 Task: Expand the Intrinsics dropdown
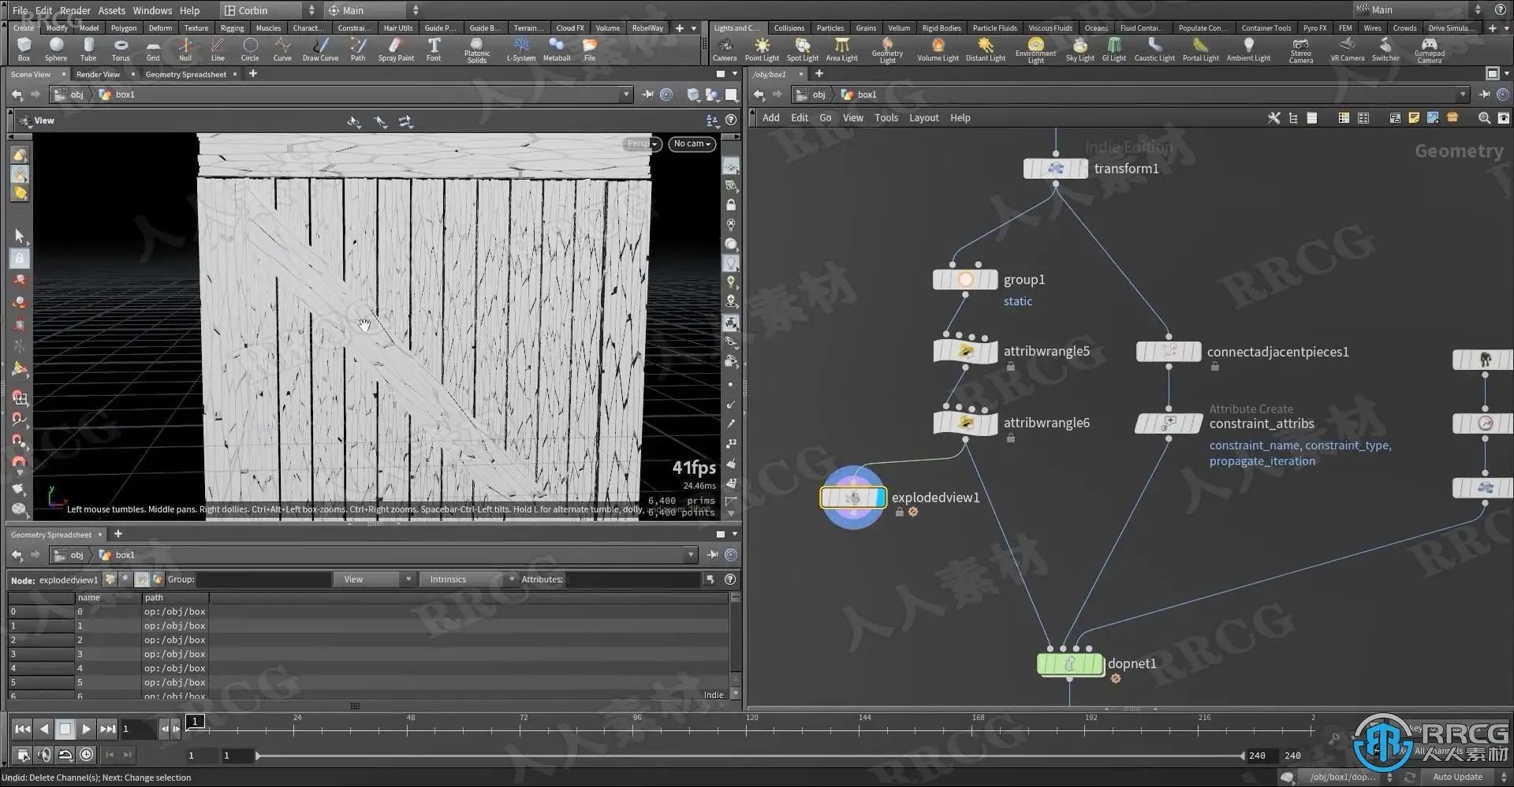tap(468, 580)
